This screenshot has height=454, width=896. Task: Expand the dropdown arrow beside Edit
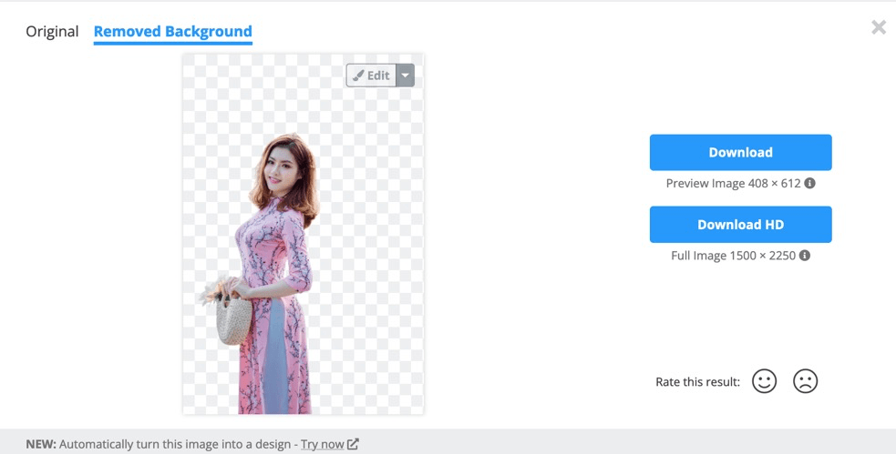point(405,76)
